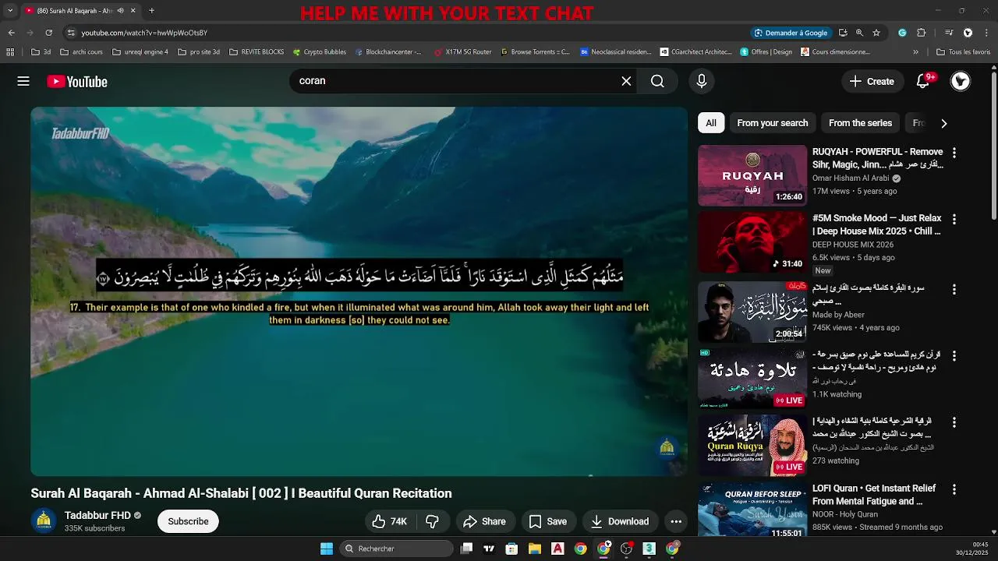The image size is (998, 561).
Task: Select the From the series chip
Action: click(860, 123)
